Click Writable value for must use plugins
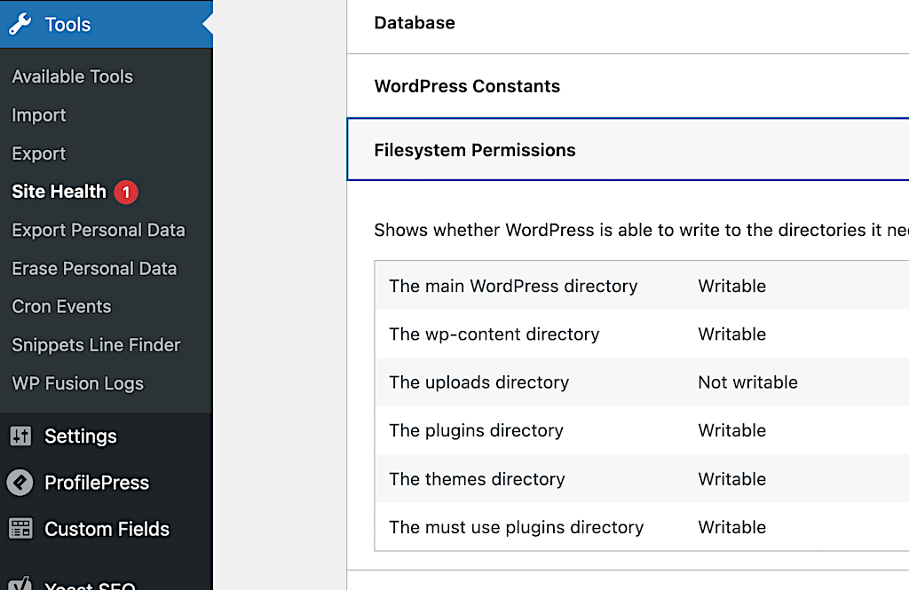The image size is (909, 590). click(731, 527)
